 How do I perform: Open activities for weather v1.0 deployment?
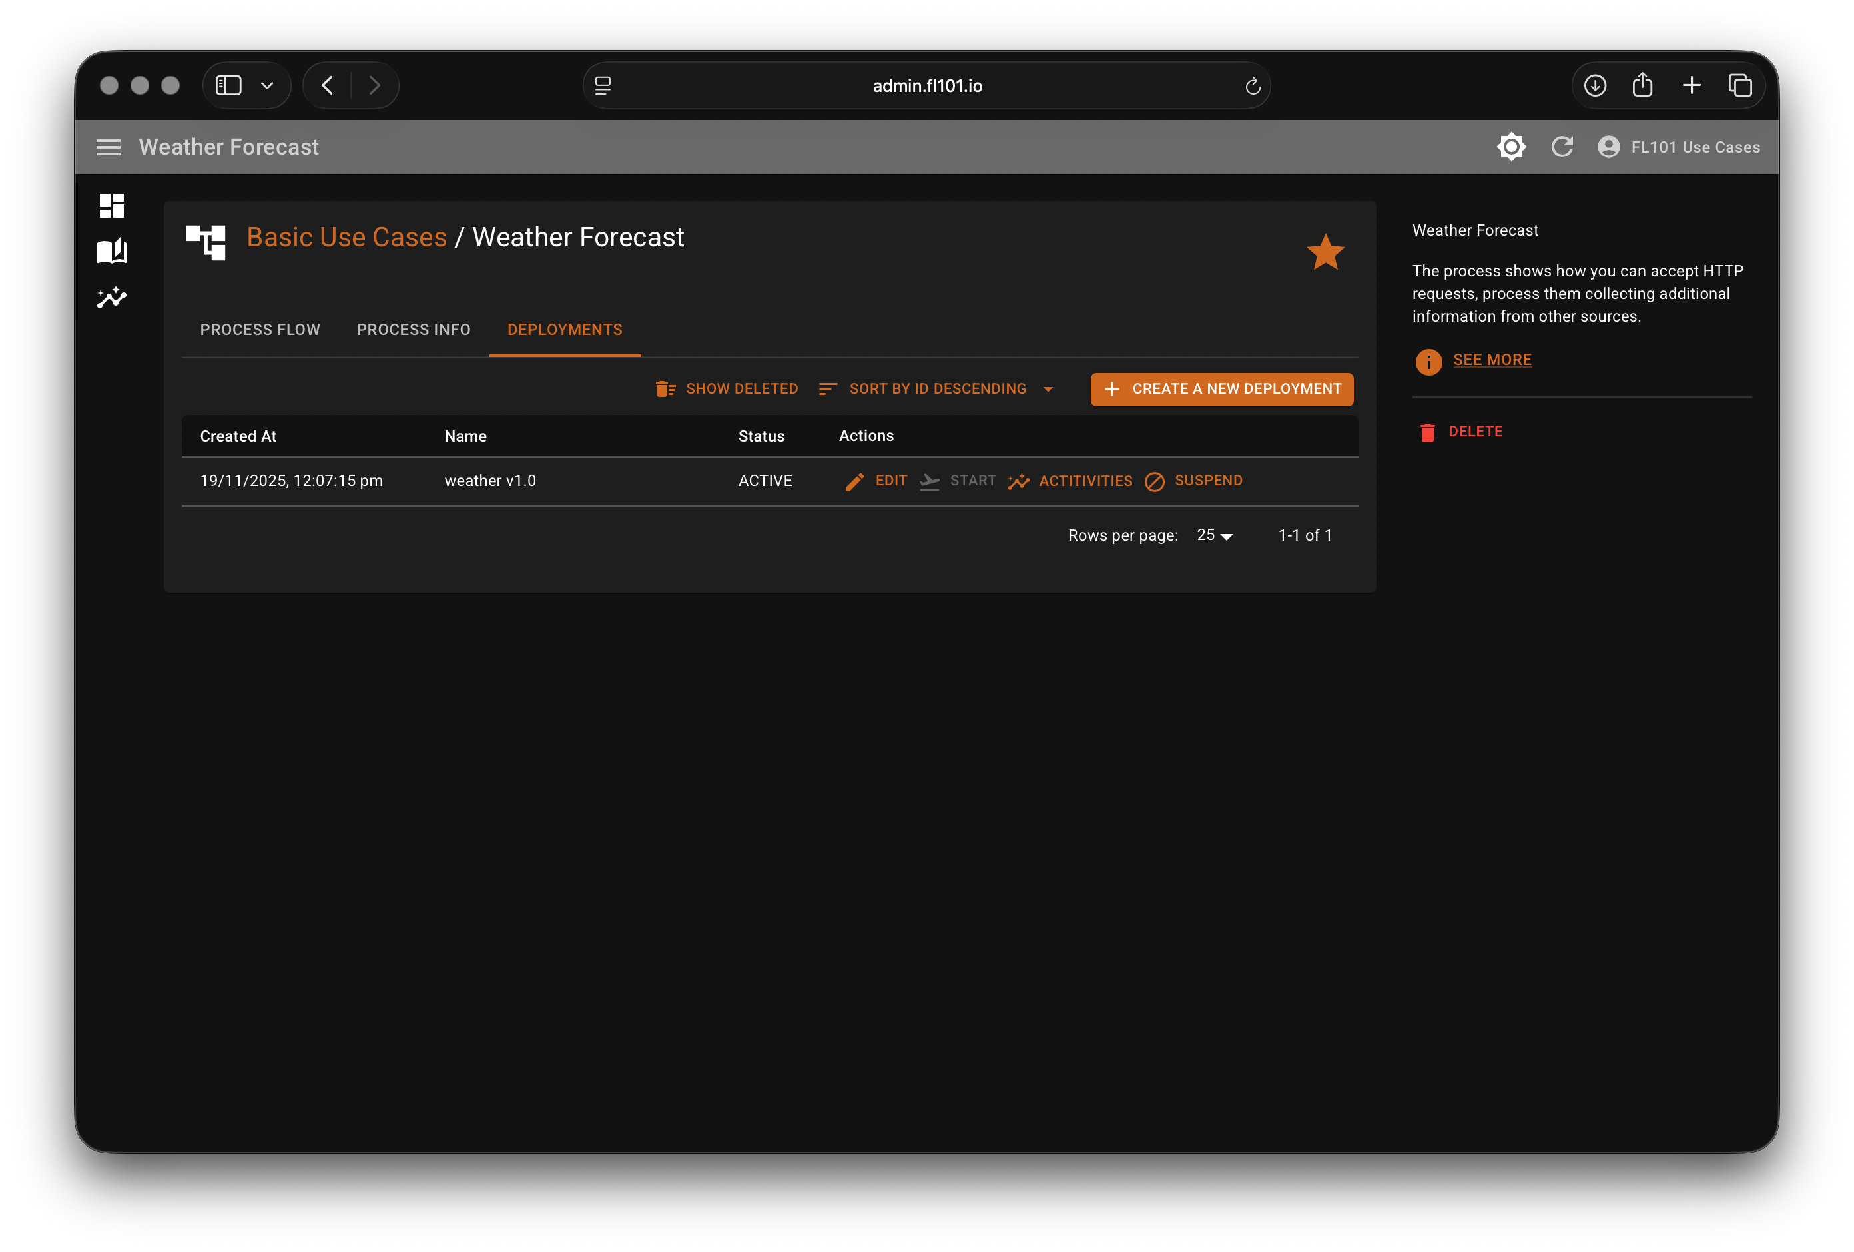click(1070, 480)
